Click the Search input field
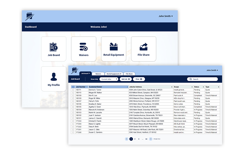Viewport: 244px width, 155px height. pos(204,79)
